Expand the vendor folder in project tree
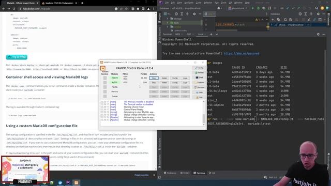 click(168, 27)
